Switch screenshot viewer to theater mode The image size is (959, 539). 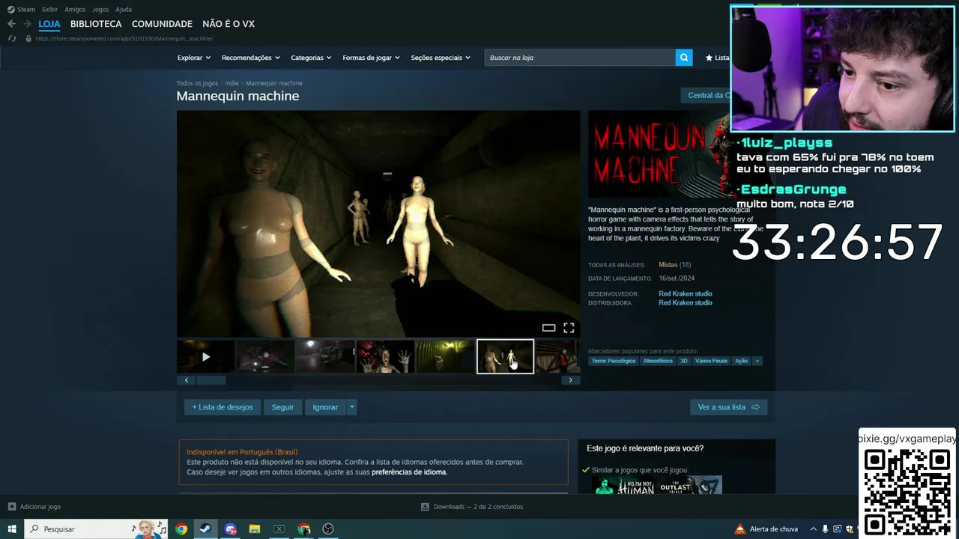[548, 328]
